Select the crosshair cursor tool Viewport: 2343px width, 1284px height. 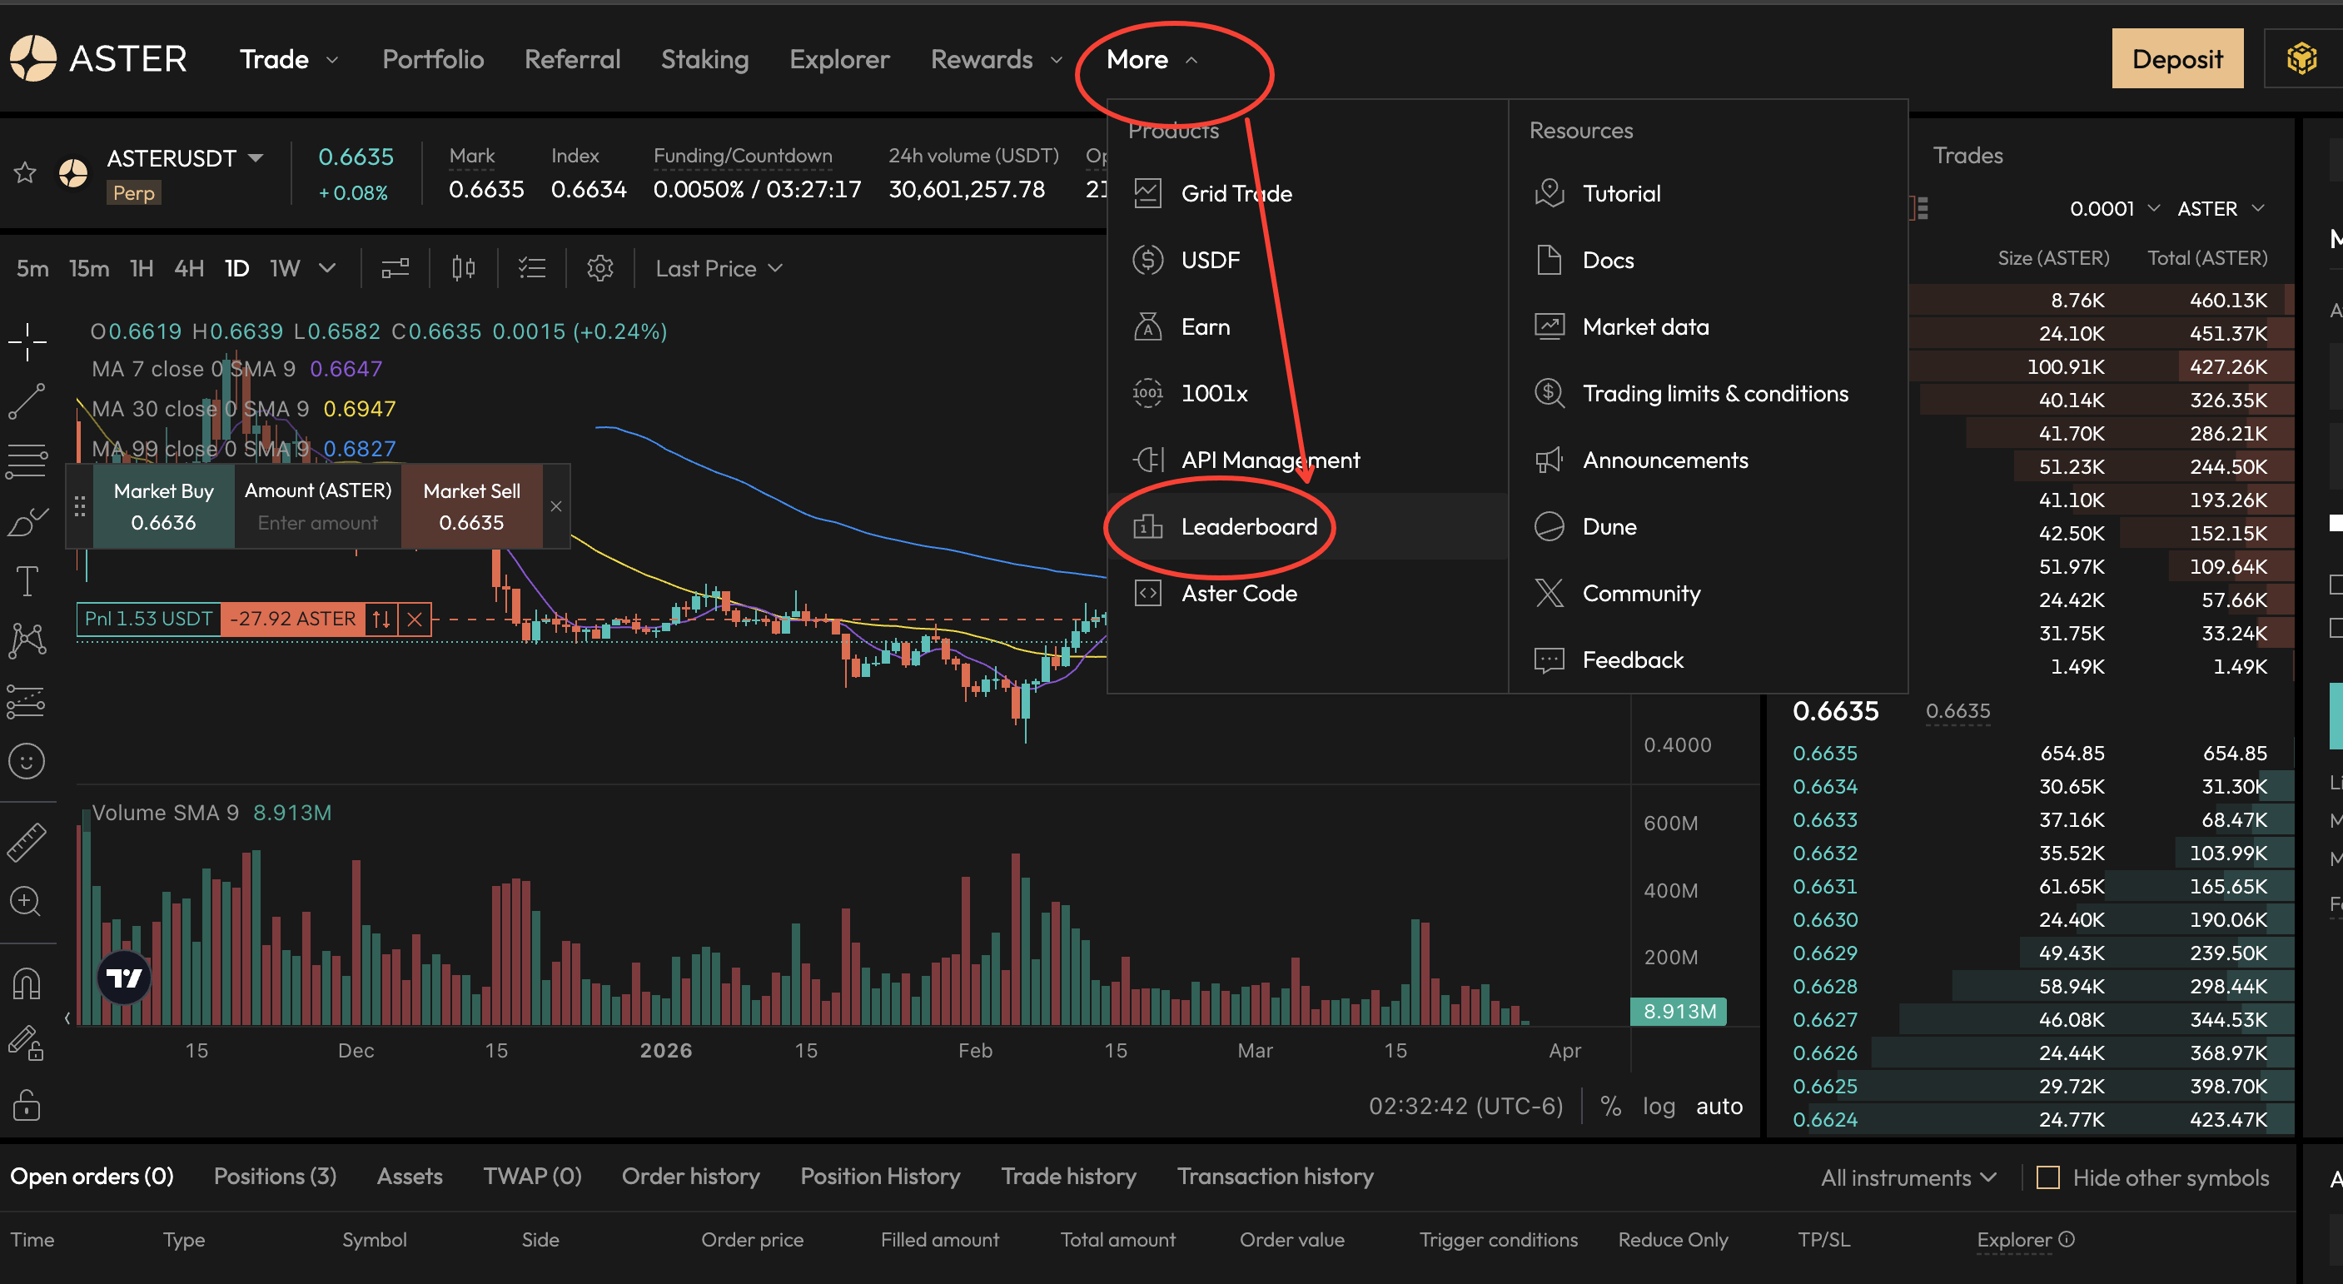tap(27, 342)
